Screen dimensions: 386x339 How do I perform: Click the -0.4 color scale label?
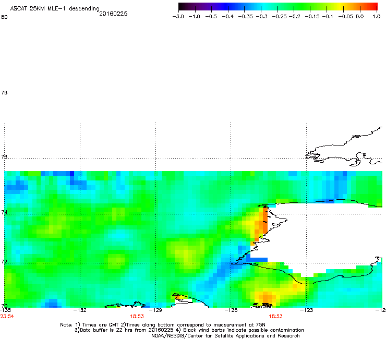click(x=228, y=17)
